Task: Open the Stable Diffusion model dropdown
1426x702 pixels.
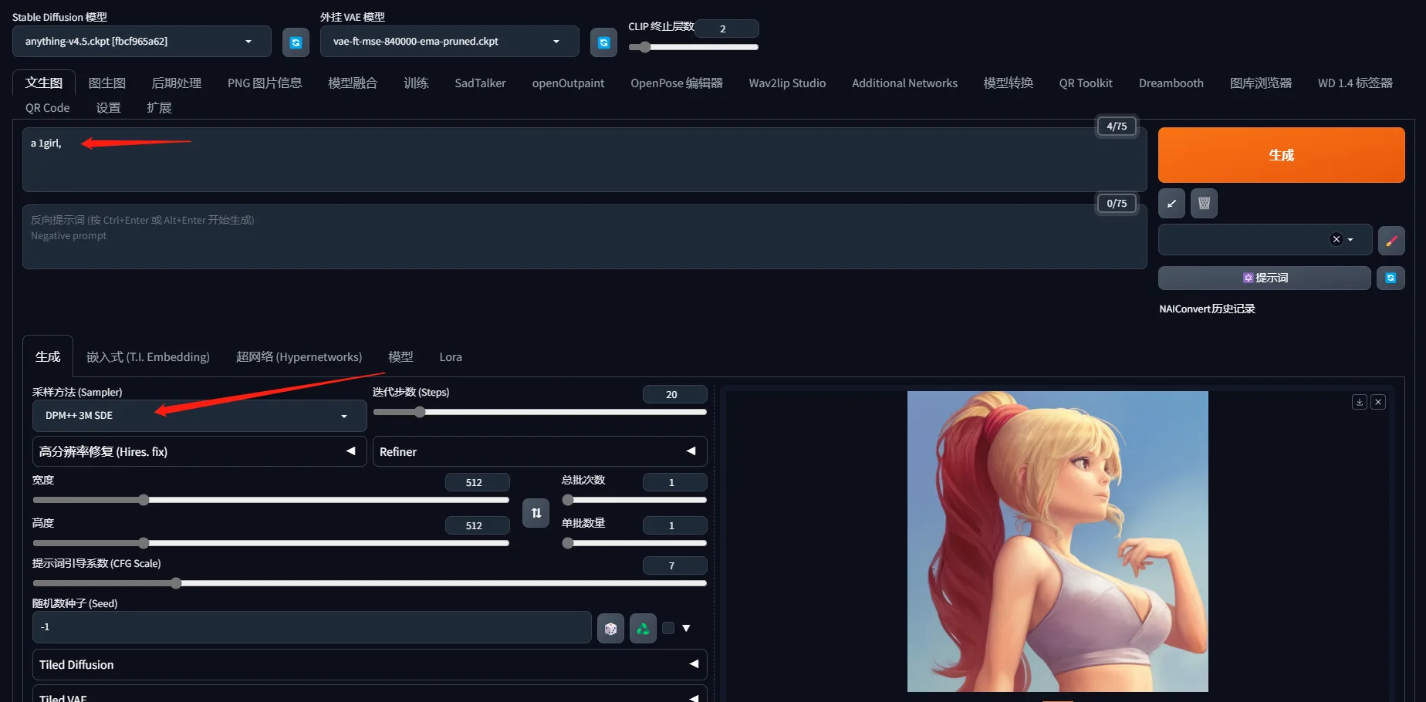Action: [x=142, y=42]
